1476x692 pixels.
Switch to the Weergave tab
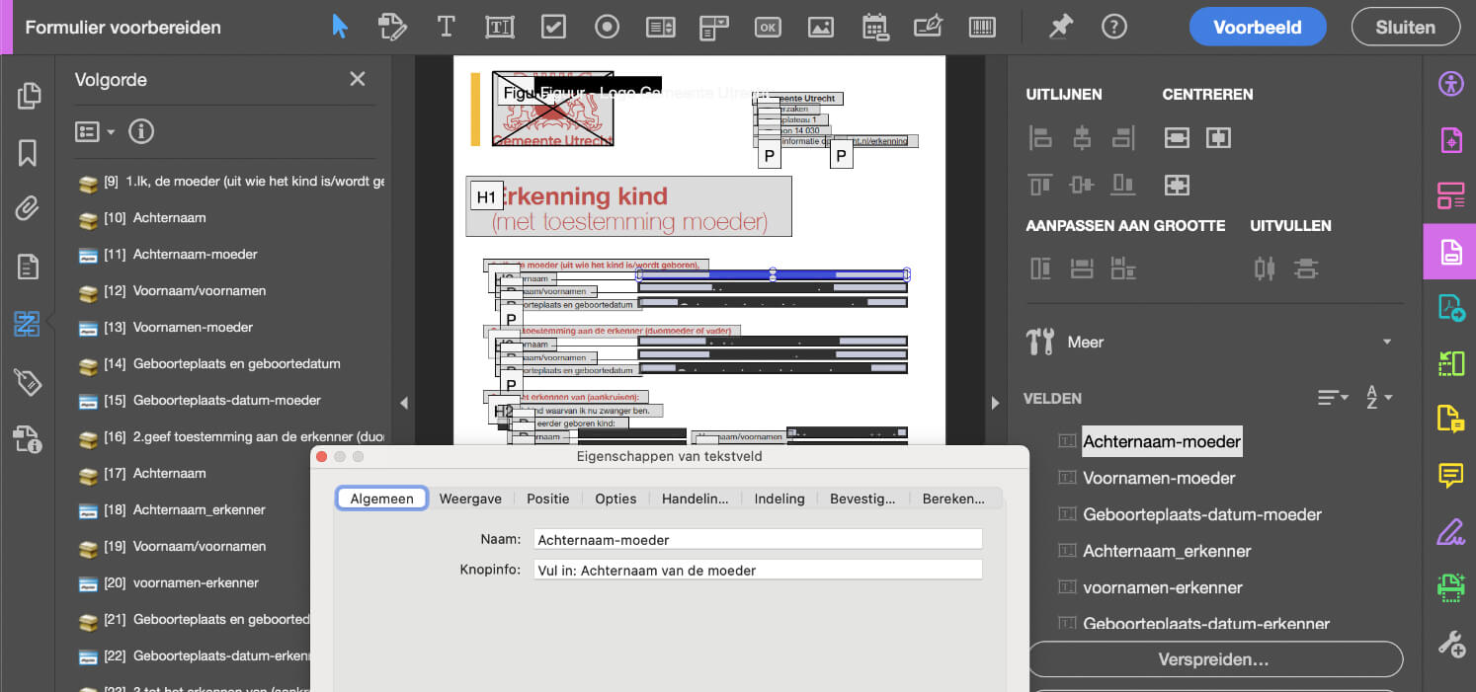[470, 499]
